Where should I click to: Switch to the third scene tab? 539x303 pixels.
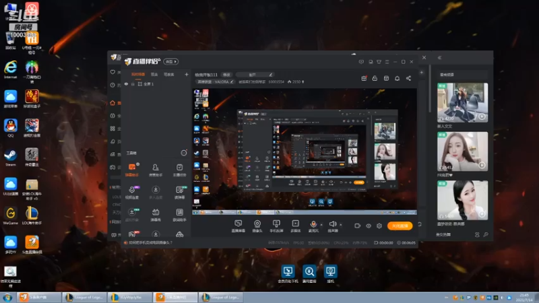(x=169, y=75)
